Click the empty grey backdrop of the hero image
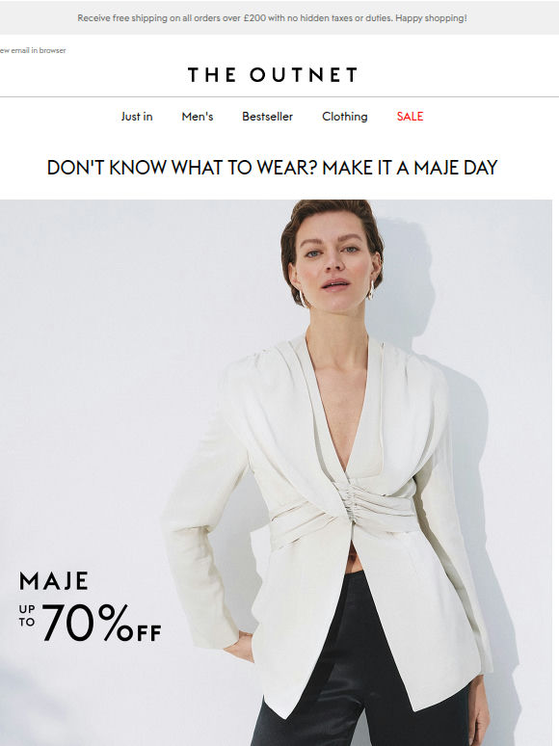 (95, 357)
